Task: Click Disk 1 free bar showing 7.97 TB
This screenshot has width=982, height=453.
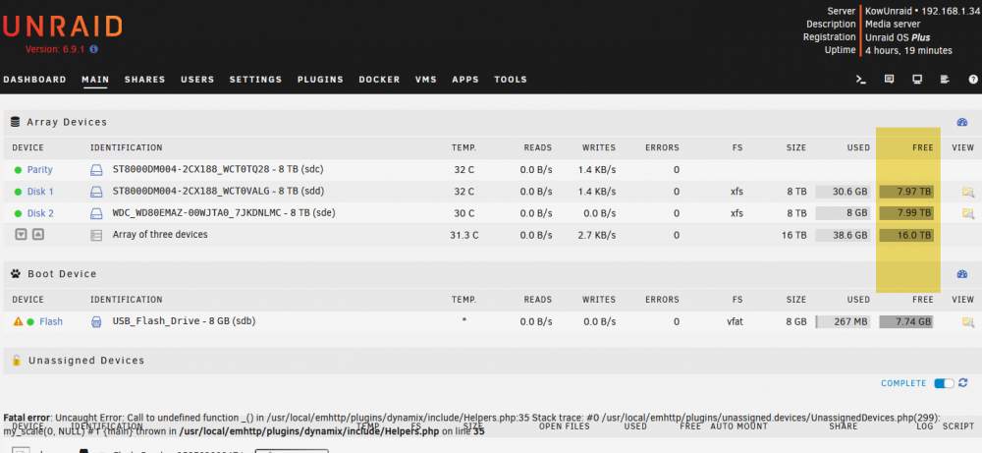Action: (906, 192)
